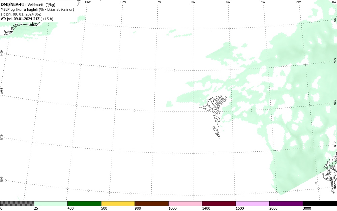Click the brown 900-1000 legend swatch
This screenshot has width=337, height=211.
pos(152,204)
